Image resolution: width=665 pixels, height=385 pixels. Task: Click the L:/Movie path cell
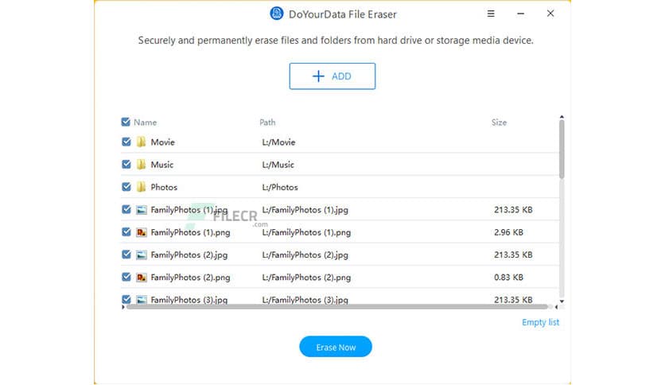(x=278, y=142)
